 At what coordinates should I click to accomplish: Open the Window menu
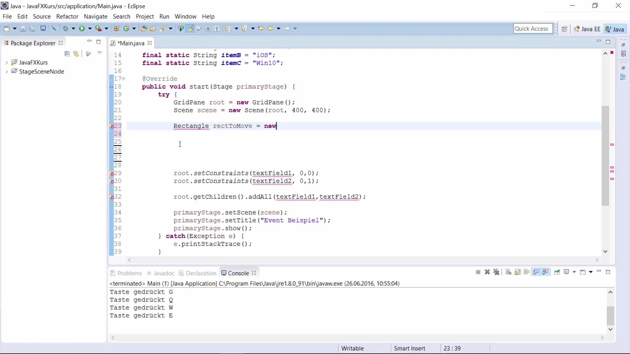pos(185,16)
